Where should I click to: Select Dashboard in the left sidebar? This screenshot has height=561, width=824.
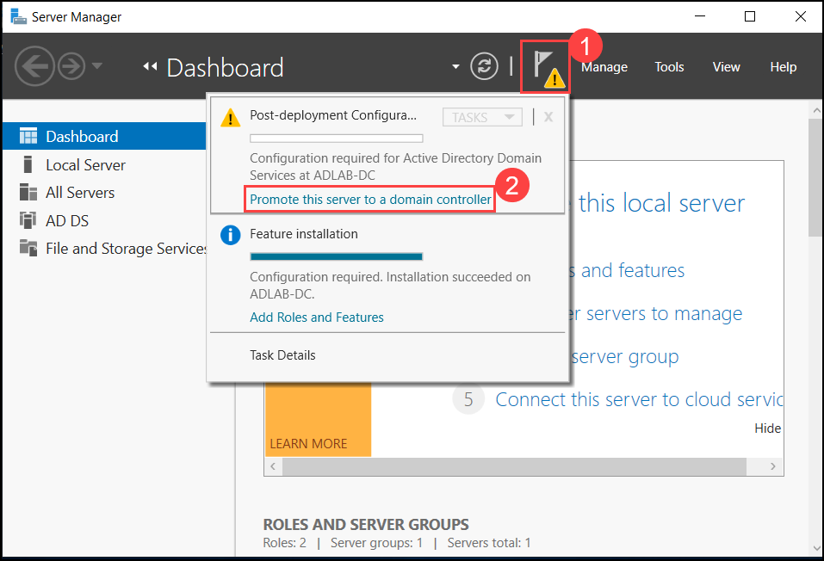pyautogui.click(x=104, y=136)
